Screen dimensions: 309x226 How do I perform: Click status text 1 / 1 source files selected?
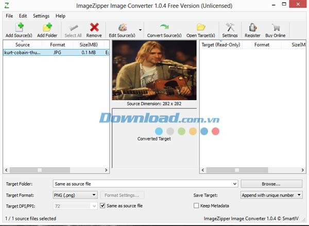click(x=31, y=218)
